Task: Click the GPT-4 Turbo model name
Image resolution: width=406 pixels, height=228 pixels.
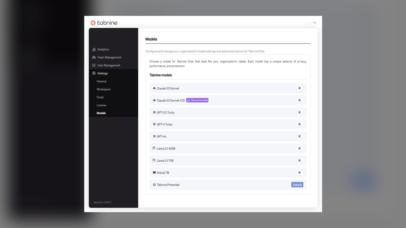Action: pos(165,125)
